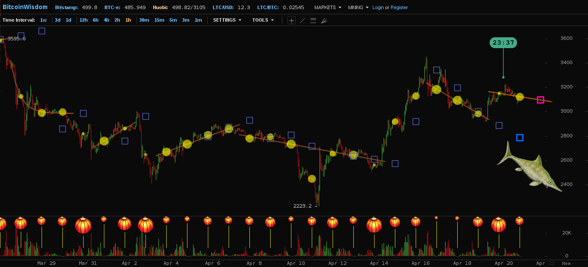
Task: Open the TOOLS menu
Action: coord(263,20)
